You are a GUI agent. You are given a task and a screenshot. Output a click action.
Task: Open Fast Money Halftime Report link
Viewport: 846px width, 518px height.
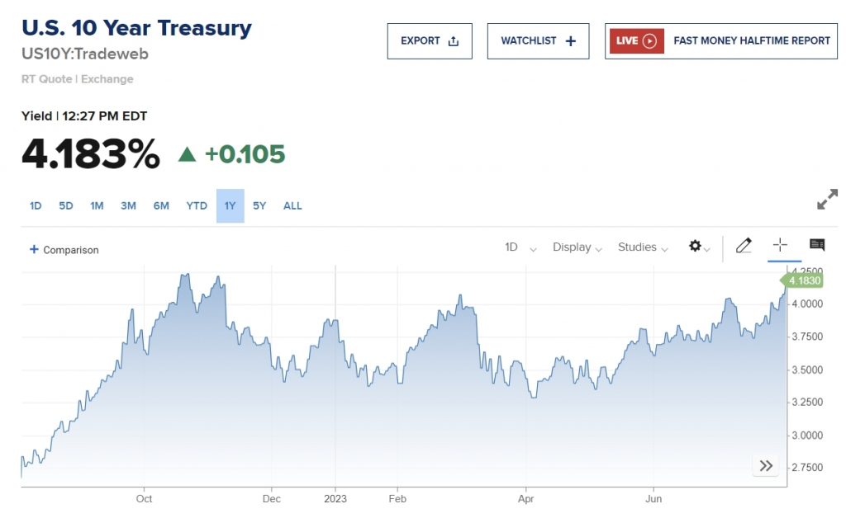(x=752, y=40)
